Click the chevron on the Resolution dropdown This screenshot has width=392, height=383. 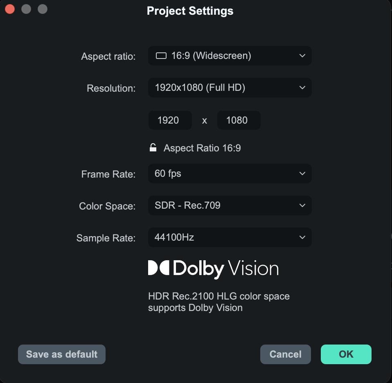302,88
